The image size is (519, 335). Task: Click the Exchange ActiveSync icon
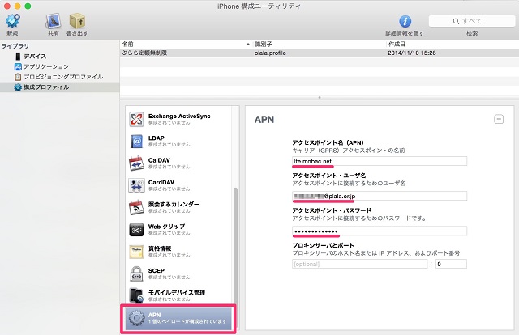pos(136,119)
